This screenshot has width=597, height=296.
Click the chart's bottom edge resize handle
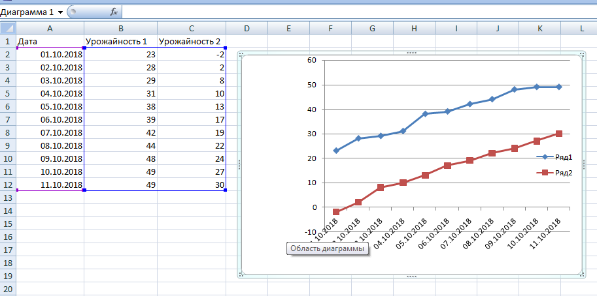tap(411, 276)
